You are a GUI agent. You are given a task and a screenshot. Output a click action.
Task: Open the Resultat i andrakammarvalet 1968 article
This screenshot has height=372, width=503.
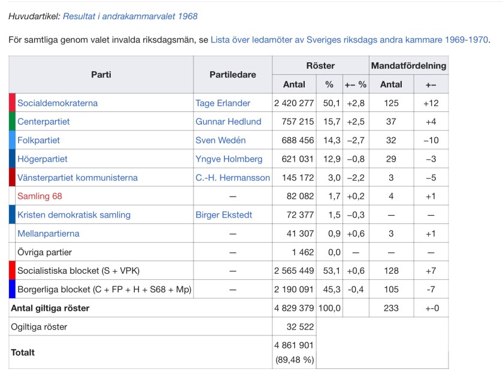coord(130,16)
